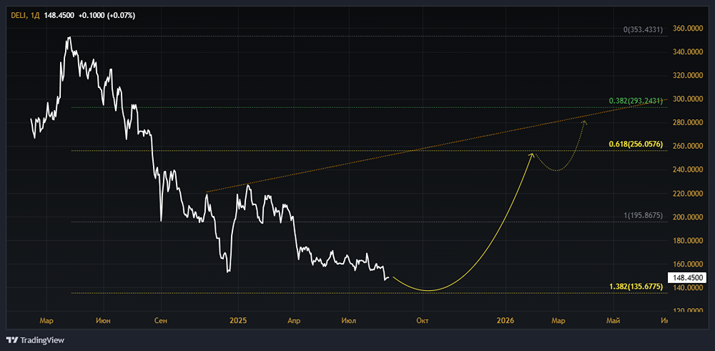This screenshot has width=715, height=351.
Task: Click the 0.618(256.0576) Fibonacci label
Action: pos(635,144)
